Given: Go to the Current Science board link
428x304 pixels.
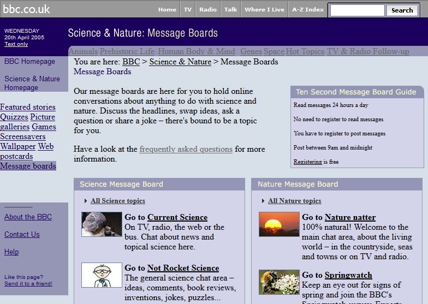Looking at the screenshot, I should [x=177, y=217].
